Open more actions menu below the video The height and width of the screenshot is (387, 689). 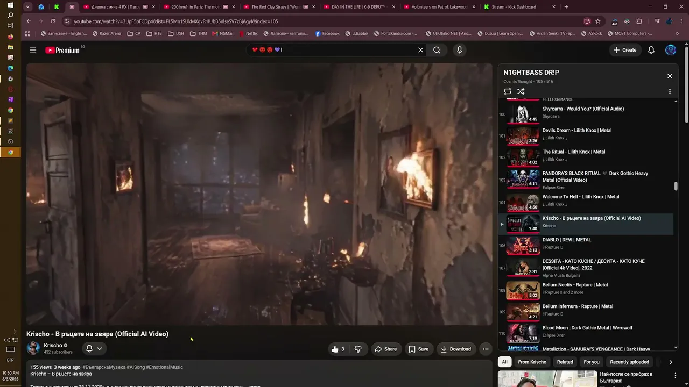(486, 349)
